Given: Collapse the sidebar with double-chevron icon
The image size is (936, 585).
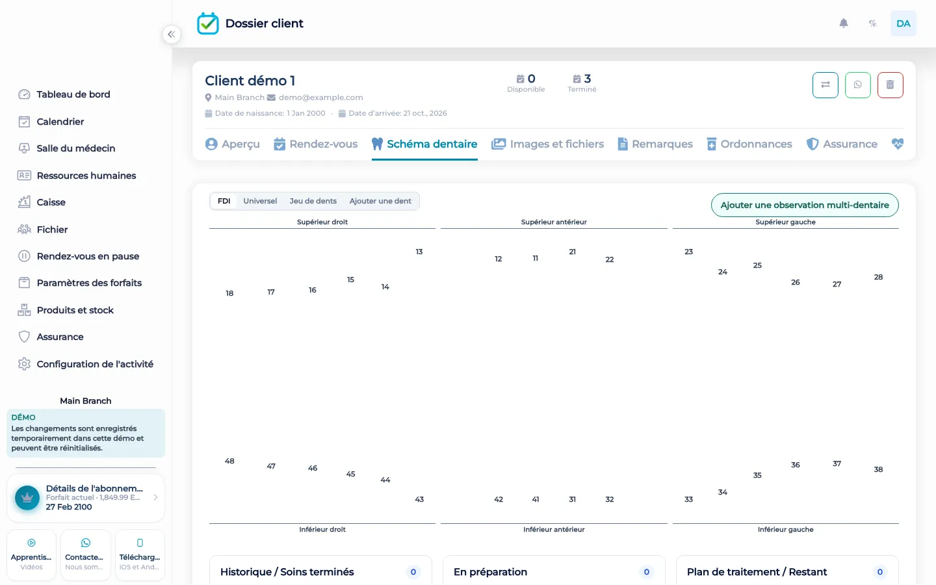Looking at the screenshot, I should pyautogui.click(x=171, y=34).
